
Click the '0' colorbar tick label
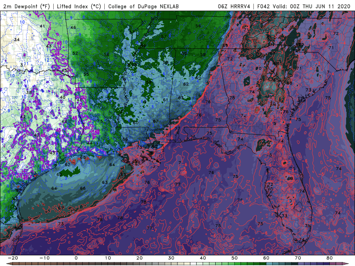point(76,258)
